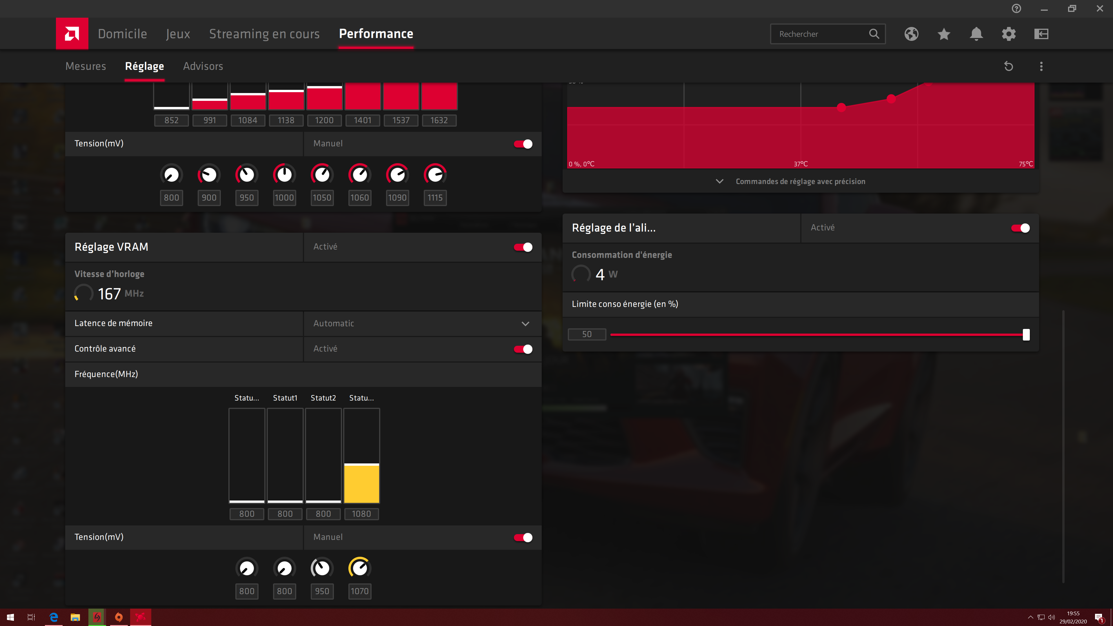1113x626 pixels.
Task: Open the settings gear icon
Action: pyautogui.click(x=1008, y=34)
